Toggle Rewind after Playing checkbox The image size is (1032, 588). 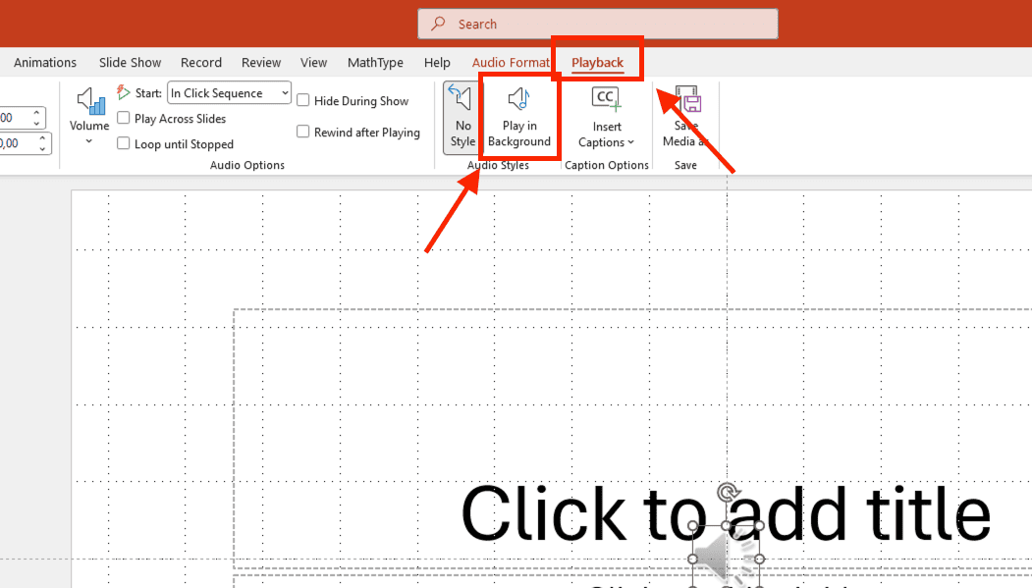(302, 132)
